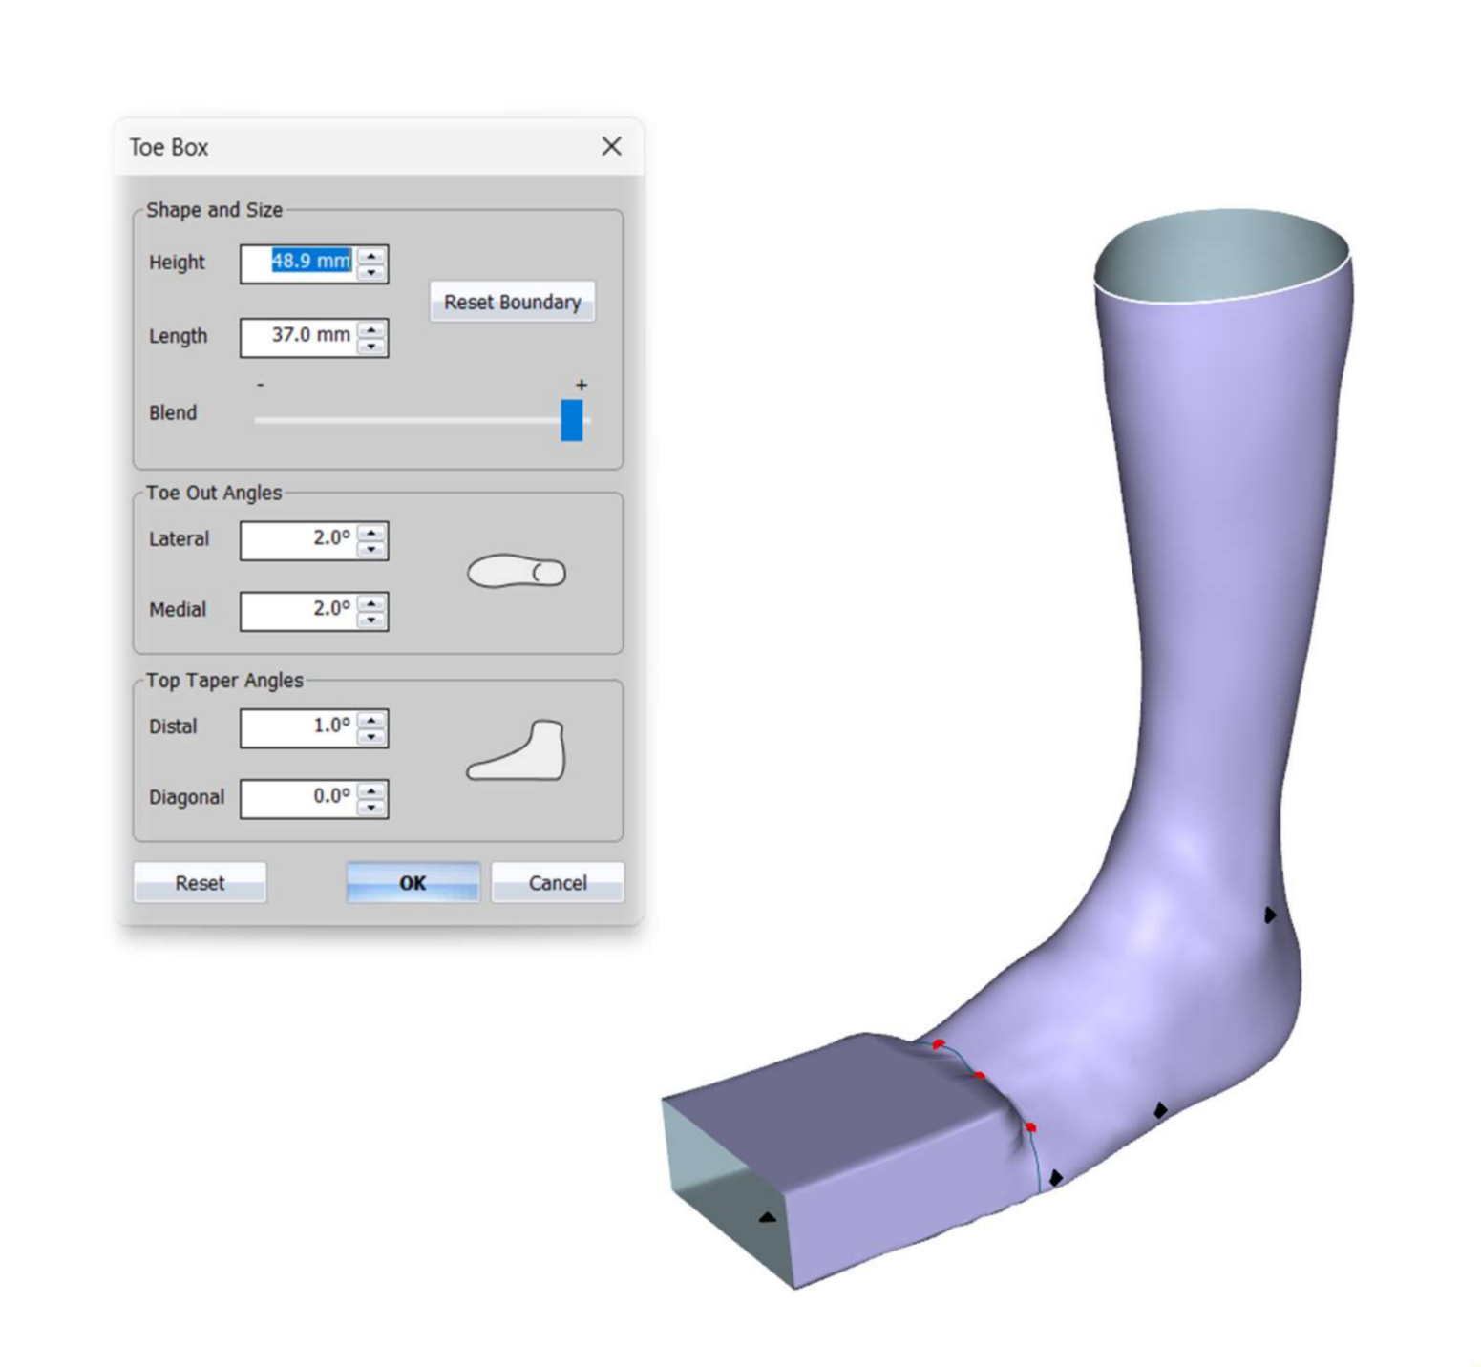Increase the Lateral toe out angle stepper
This screenshot has width=1481, height=1367.
click(371, 532)
